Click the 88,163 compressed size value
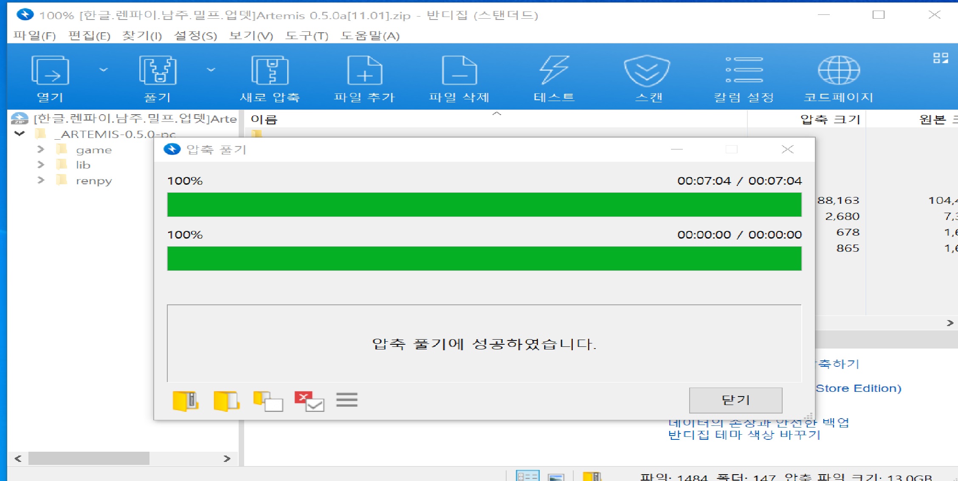The width and height of the screenshot is (958, 481). pos(838,200)
